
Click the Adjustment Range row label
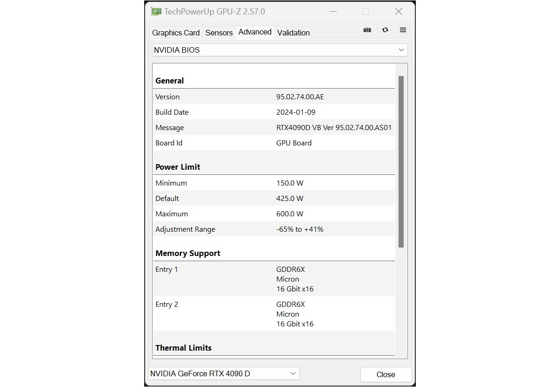[185, 229]
